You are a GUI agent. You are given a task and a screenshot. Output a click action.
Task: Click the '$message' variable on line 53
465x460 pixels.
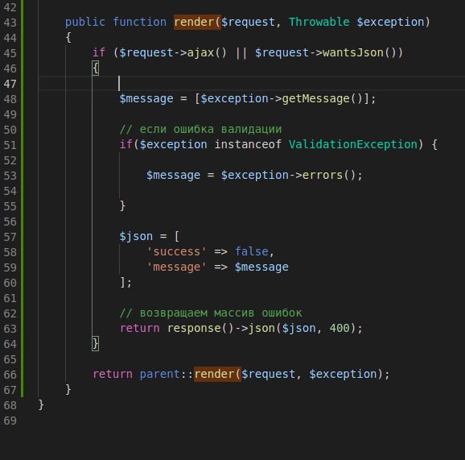(x=173, y=175)
